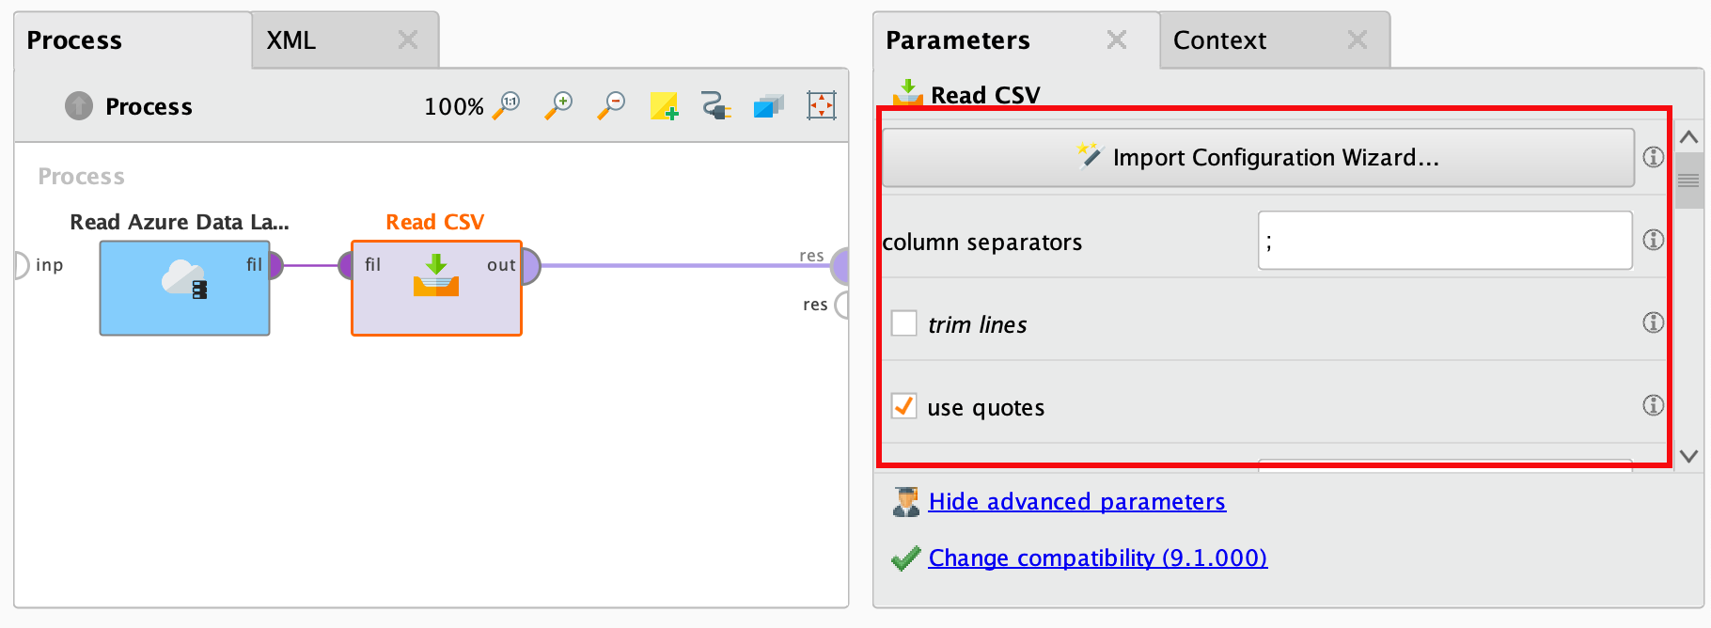
Task: Click the auto-fit process view icon
Action: pos(822,105)
